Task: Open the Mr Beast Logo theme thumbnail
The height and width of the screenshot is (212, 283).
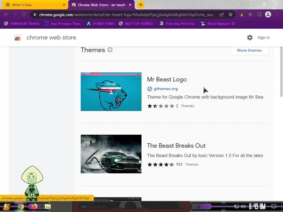Action: coord(111,92)
